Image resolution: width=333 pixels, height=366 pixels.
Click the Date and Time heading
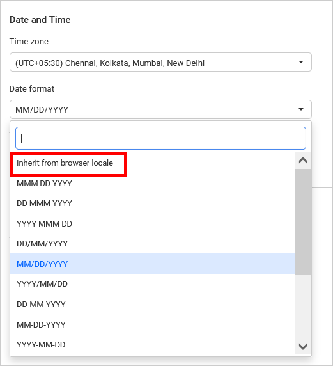tap(40, 20)
